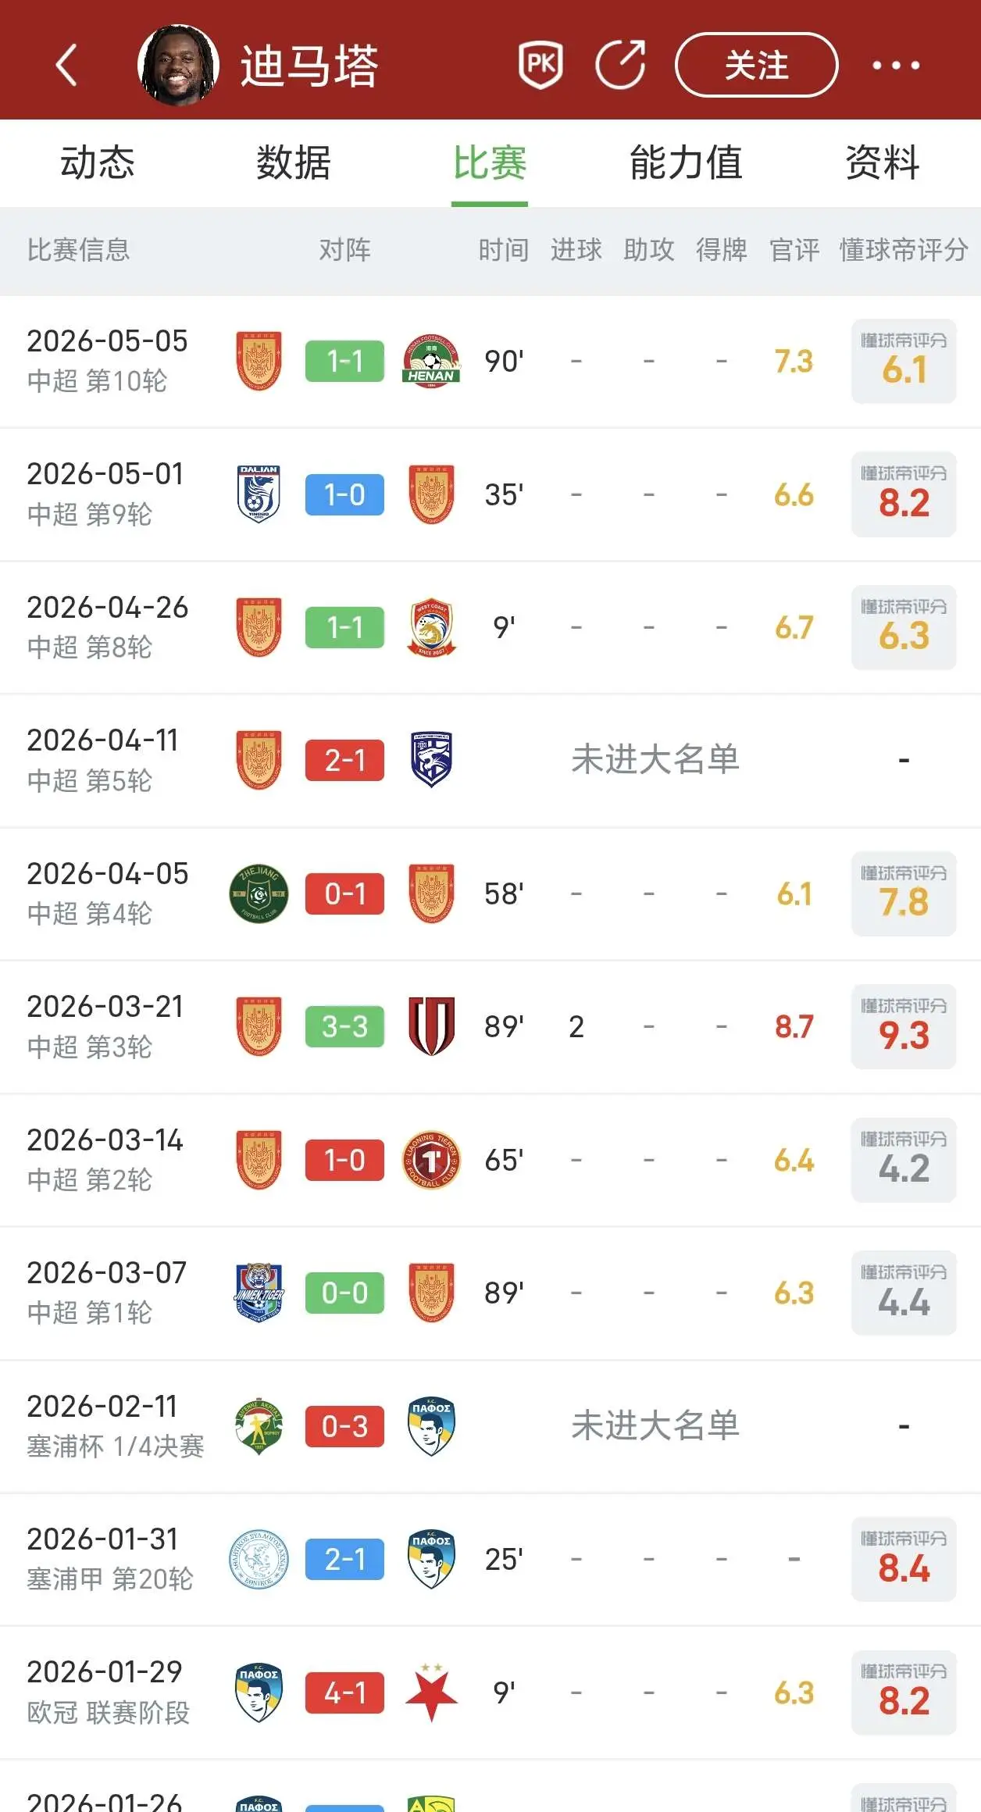This screenshot has height=1812, width=981.
Task: Click the Slavia red star badge
Action: click(x=431, y=1693)
